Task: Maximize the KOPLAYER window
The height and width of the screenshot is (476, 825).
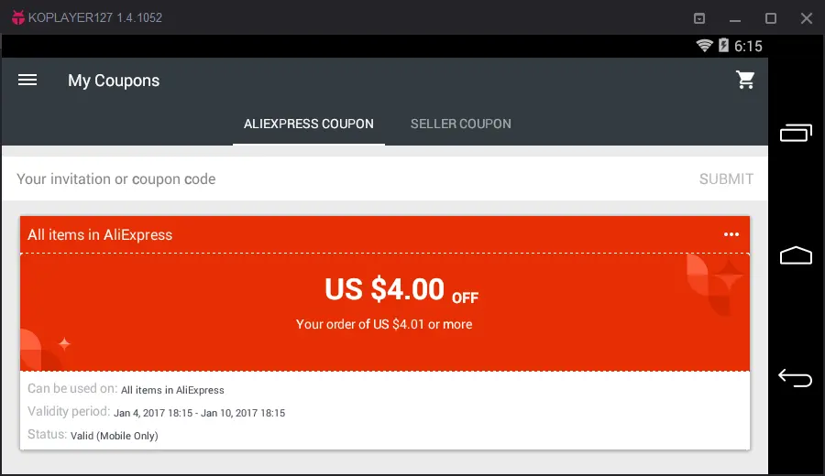Action: pos(771,18)
